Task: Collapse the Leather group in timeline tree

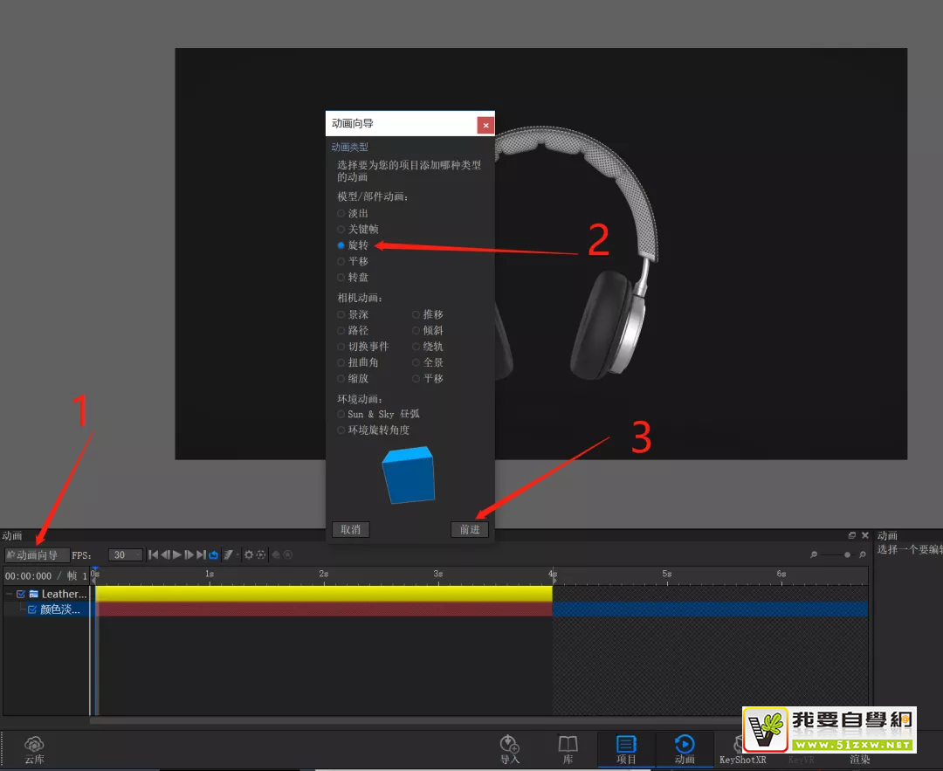Action: 9,594
